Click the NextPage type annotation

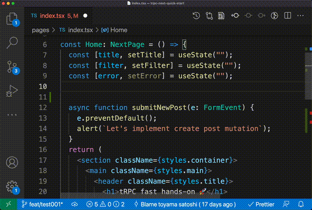coord(128,44)
